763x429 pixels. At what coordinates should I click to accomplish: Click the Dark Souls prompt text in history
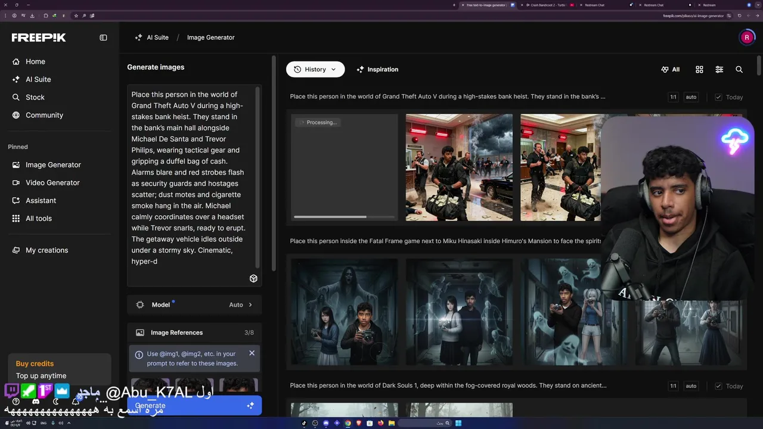(x=448, y=386)
